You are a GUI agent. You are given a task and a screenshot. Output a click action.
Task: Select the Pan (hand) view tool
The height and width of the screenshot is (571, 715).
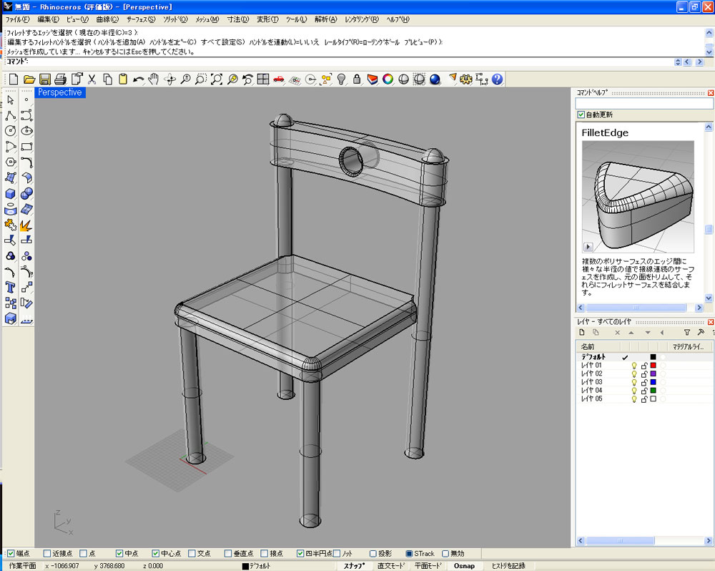[154, 79]
